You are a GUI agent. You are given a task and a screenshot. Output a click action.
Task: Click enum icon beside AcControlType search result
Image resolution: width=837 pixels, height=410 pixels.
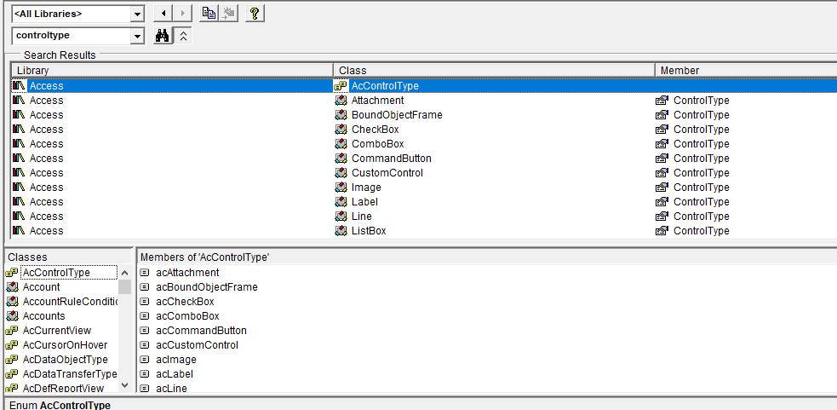coord(341,85)
